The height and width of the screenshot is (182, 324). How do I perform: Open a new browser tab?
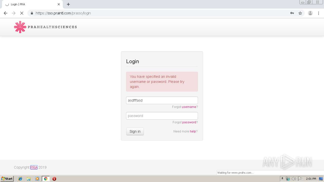pyautogui.click(x=68, y=4)
